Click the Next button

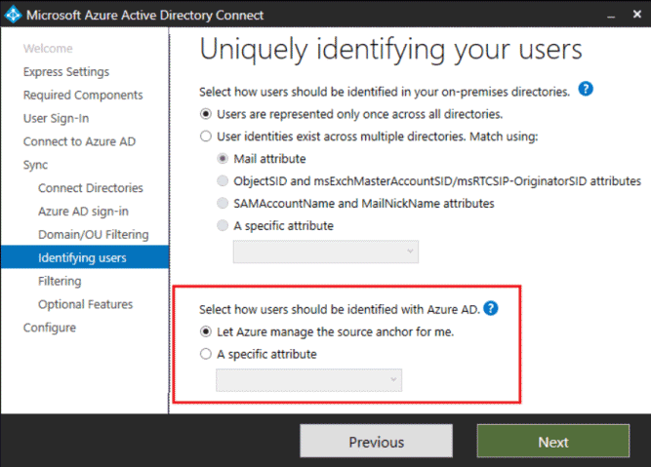[552, 442]
